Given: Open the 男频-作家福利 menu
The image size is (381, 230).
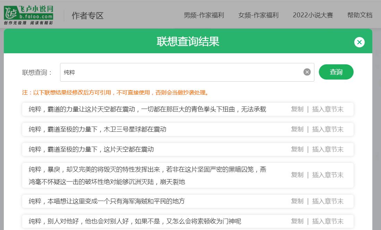Looking at the screenshot, I should click(x=204, y=15).
